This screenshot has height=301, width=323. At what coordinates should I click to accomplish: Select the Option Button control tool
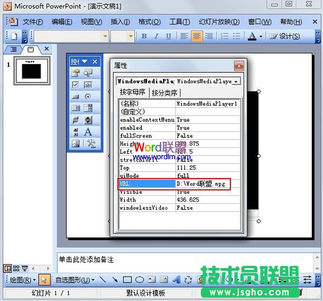[88, 97]
